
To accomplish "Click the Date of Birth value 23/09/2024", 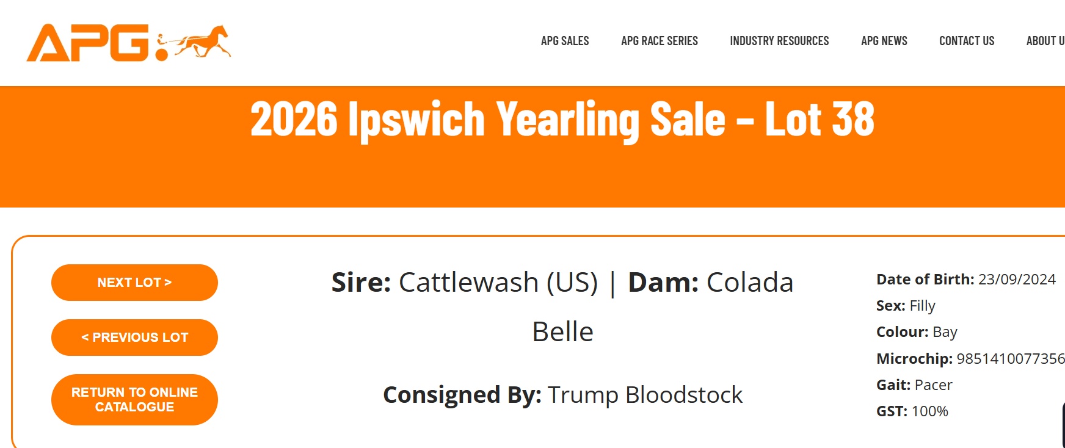I will 1016,279.
